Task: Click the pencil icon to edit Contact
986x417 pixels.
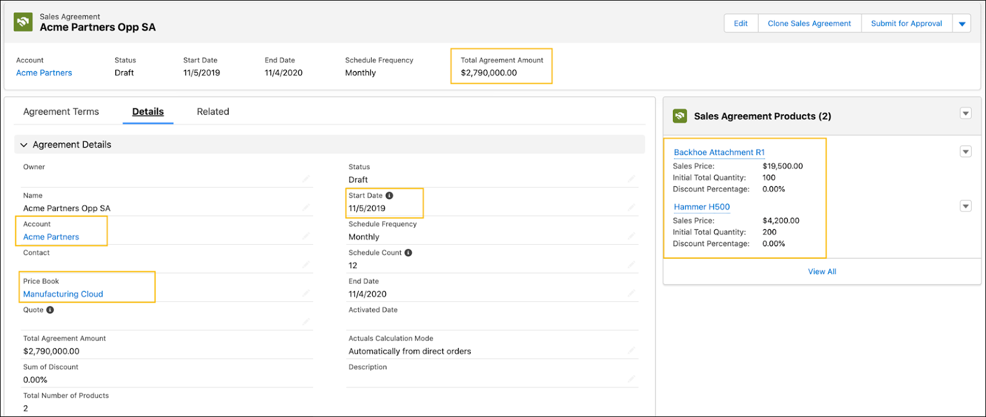Action: coord(306,264)
